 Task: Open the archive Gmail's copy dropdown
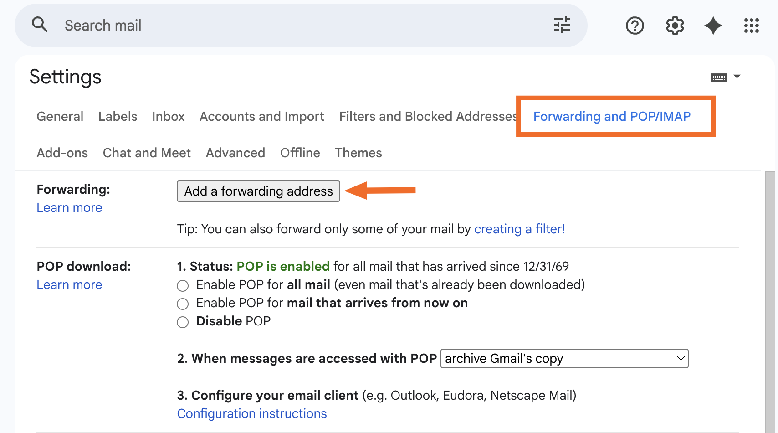click(x=564, y=358)
